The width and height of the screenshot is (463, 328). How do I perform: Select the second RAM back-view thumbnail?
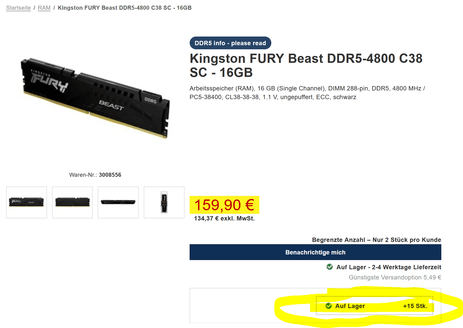(x=72, y=202)
